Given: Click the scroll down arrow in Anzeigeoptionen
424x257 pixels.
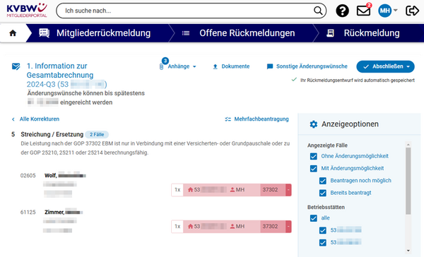Looking at the screenshot, I should point(408,251).
